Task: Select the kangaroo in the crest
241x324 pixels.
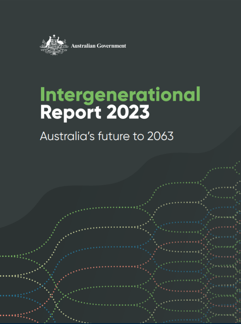Action: 48,42
